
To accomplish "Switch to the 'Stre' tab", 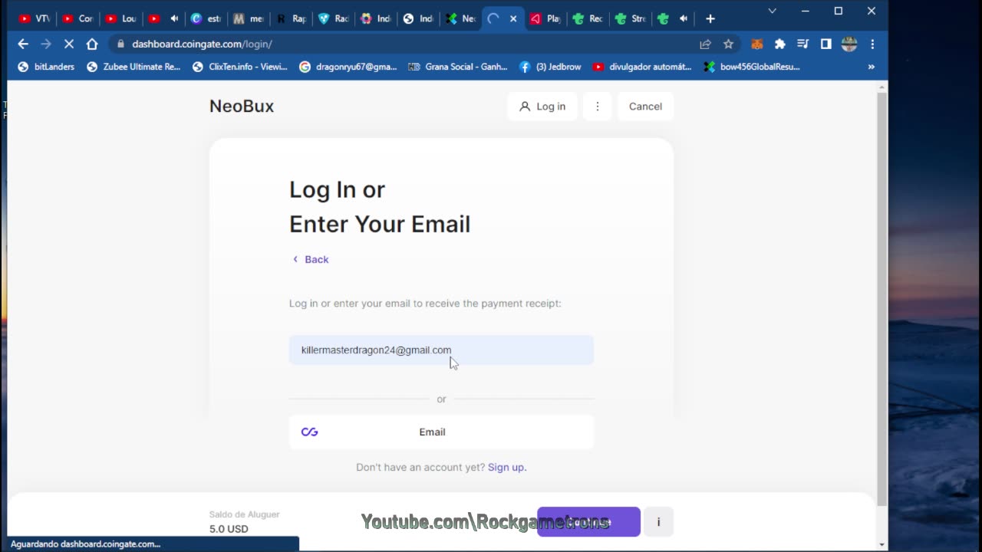I will pyautogui.click(x=631, y=18).
